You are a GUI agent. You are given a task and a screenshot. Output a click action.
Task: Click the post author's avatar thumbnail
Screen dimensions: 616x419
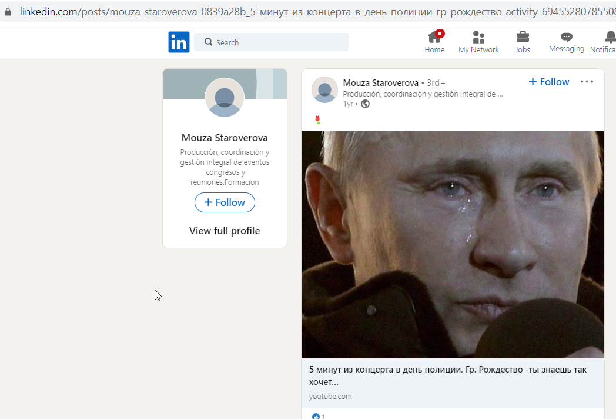click(324, 89)
